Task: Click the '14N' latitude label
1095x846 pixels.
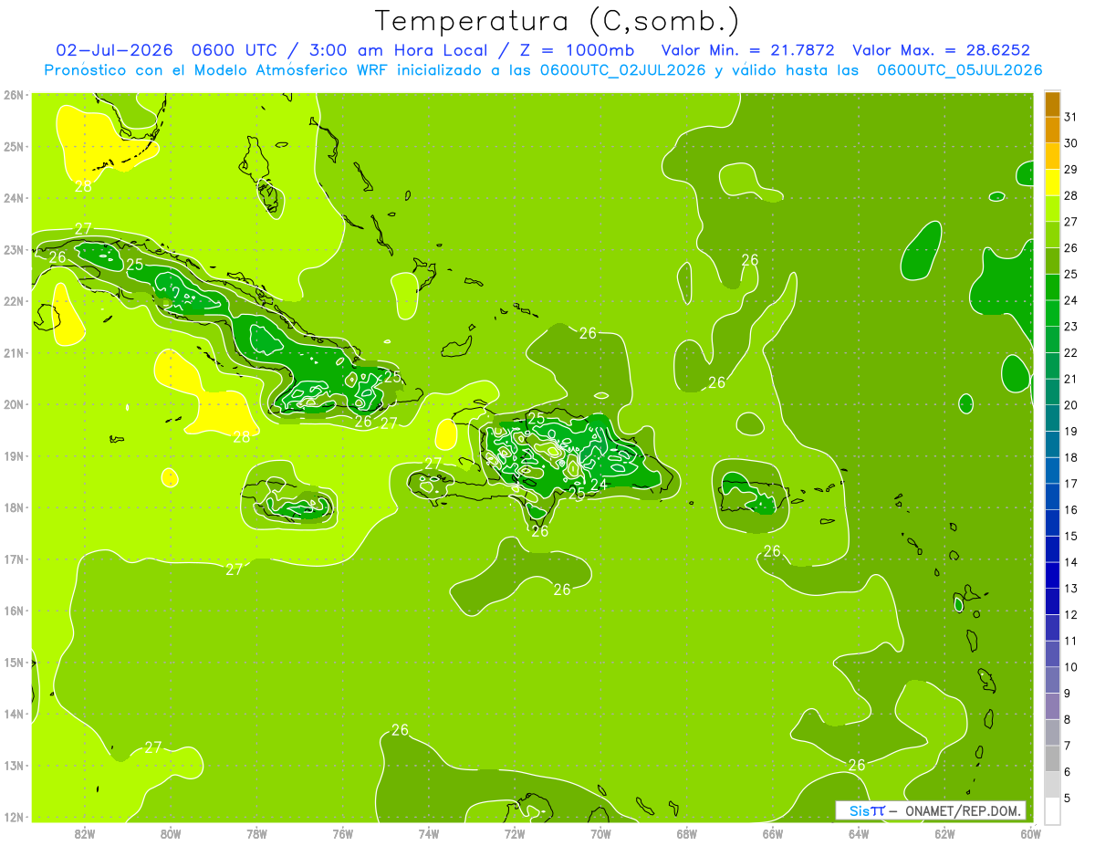Action: point(14,714)
